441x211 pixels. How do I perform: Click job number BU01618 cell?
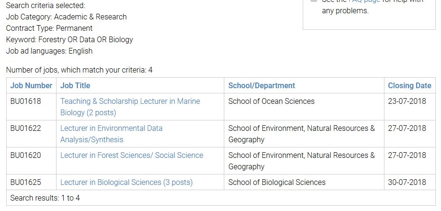[x=26, y=101]
